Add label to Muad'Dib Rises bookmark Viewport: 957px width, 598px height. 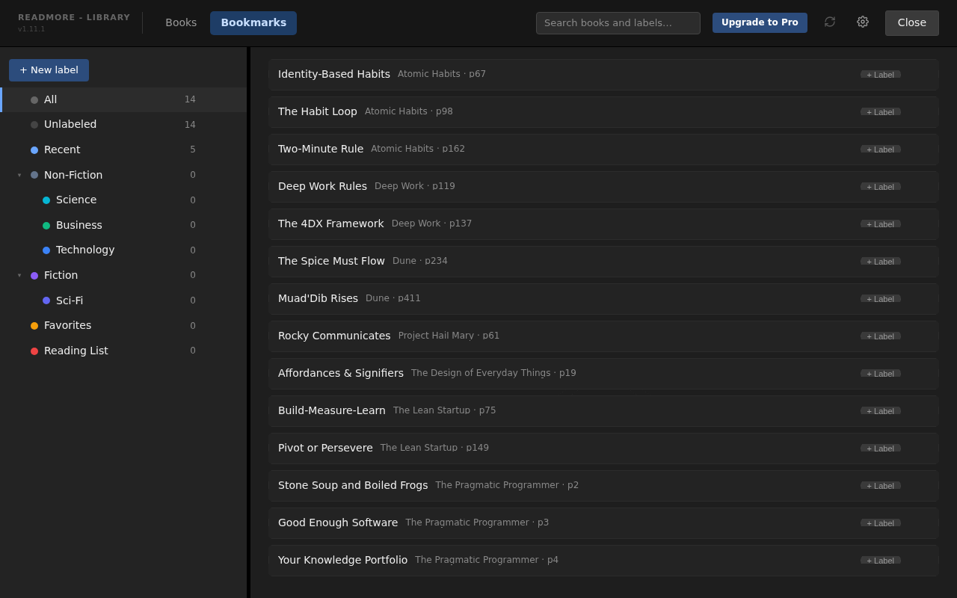tap(881, 299)
